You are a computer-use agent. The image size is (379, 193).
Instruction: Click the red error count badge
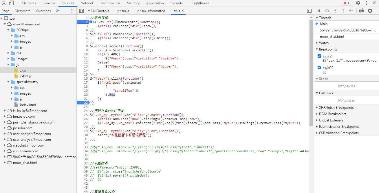coord(346,3)
